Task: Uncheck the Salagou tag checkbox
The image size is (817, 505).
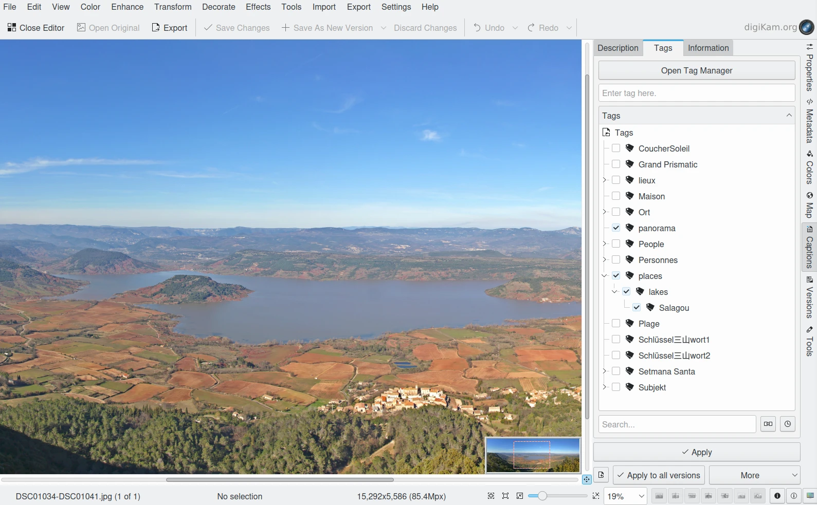Action: click(637, 308)
